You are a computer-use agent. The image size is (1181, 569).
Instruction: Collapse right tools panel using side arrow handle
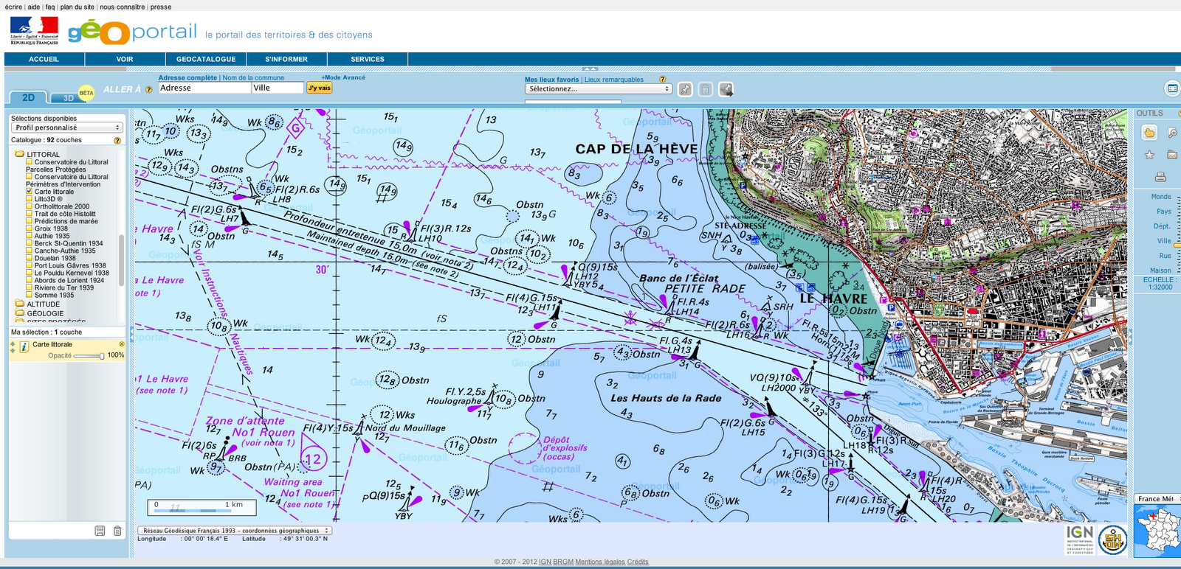[1130, 335]
